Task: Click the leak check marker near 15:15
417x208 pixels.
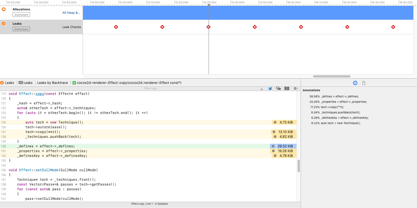Action: click(x=162, y=27)
